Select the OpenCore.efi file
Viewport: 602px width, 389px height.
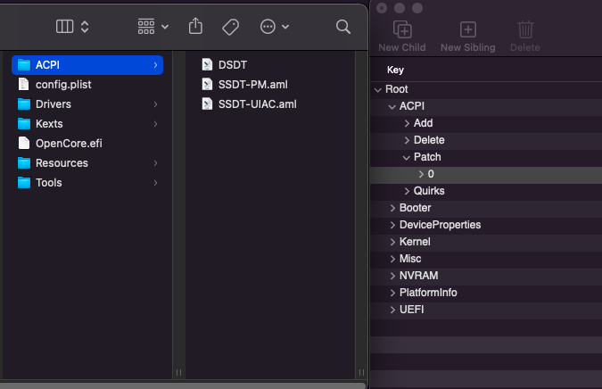tap(87, 144)
